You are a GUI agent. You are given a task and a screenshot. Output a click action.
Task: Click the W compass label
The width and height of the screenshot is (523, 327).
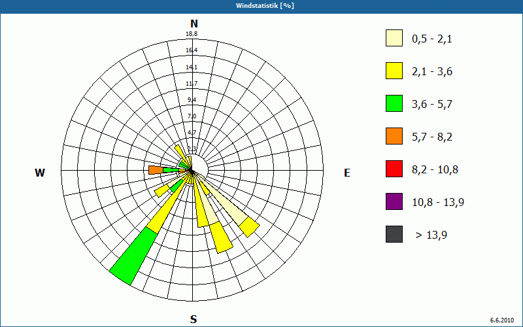tap(40, 173)
